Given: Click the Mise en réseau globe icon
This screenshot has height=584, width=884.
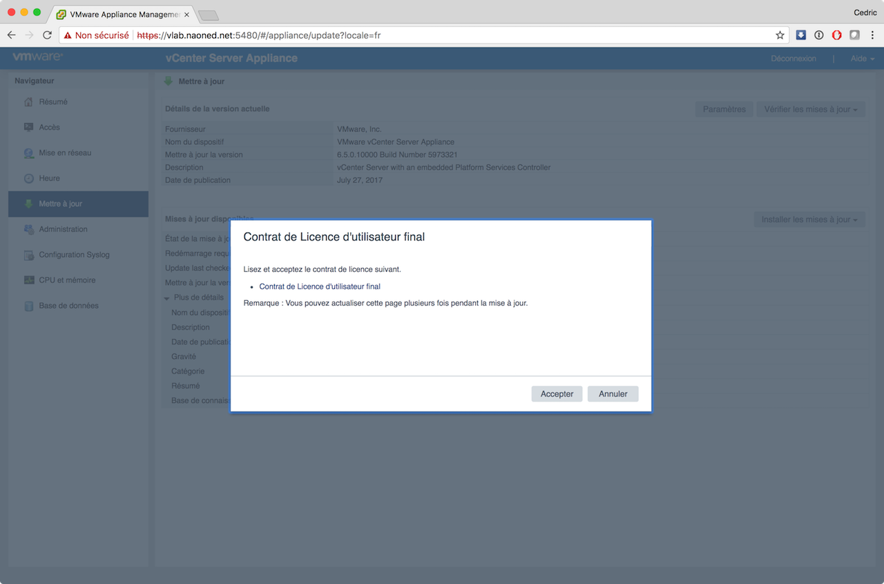Looking at the screenshot, I should click(x=28, y=153).
